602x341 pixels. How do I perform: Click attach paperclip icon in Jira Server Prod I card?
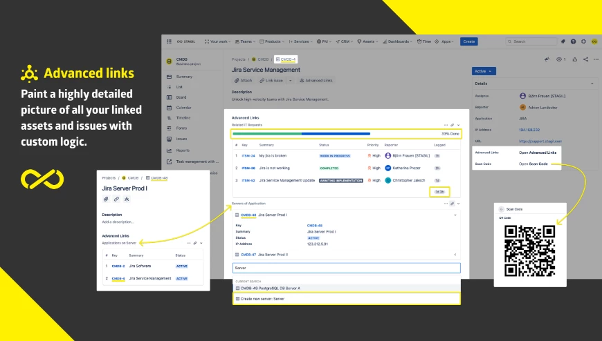106,199
